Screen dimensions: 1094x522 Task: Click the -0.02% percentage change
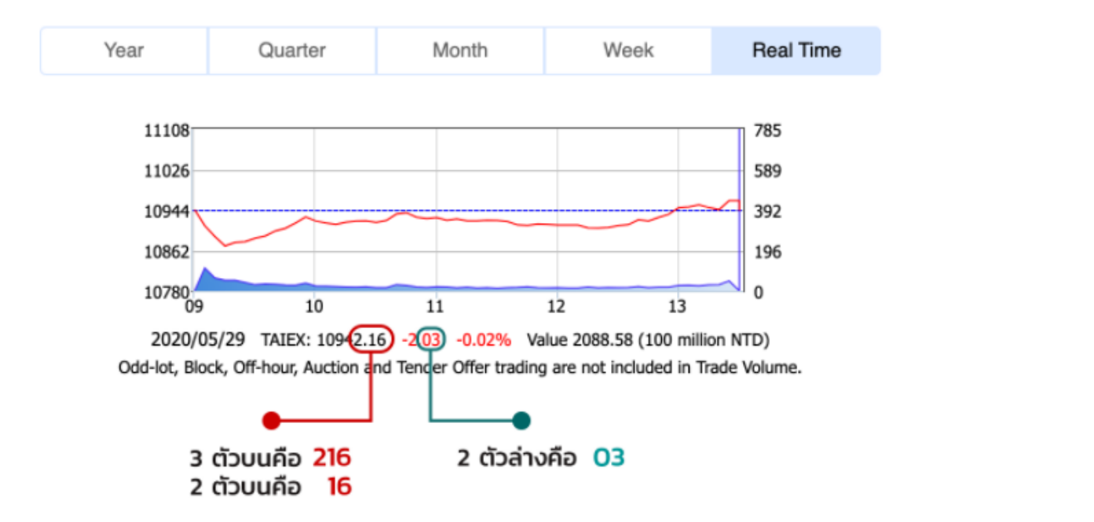pos(483,340)
